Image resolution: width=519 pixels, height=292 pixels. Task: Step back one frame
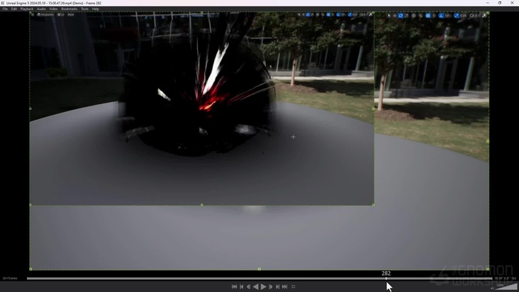[248, 286]
